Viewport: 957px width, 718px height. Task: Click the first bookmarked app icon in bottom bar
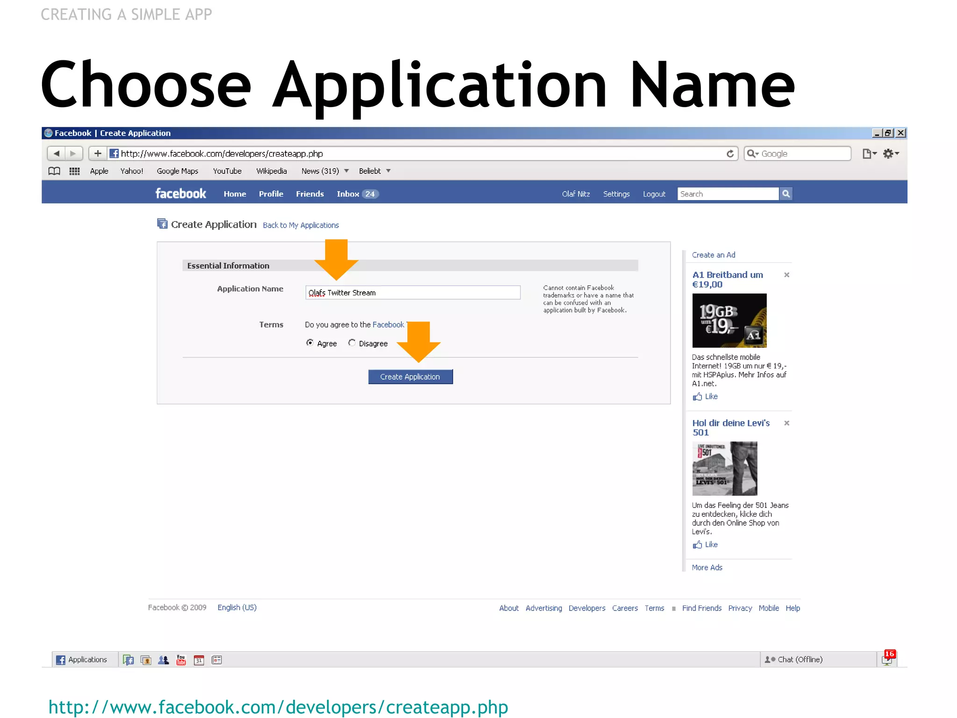[128, 660]
